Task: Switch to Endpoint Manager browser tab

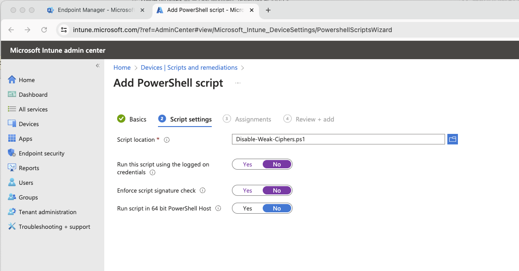Action: [96, 10]
